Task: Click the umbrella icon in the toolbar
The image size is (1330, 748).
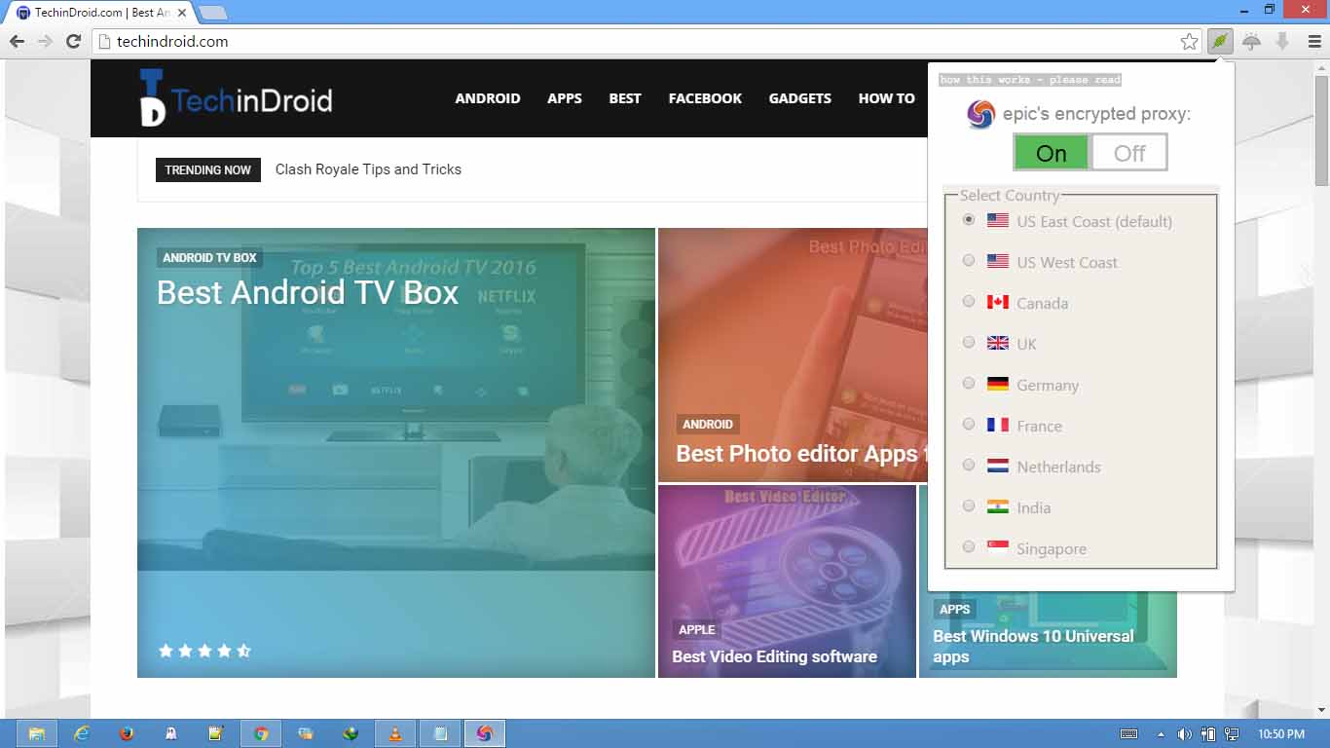Action: (1251, 41)
